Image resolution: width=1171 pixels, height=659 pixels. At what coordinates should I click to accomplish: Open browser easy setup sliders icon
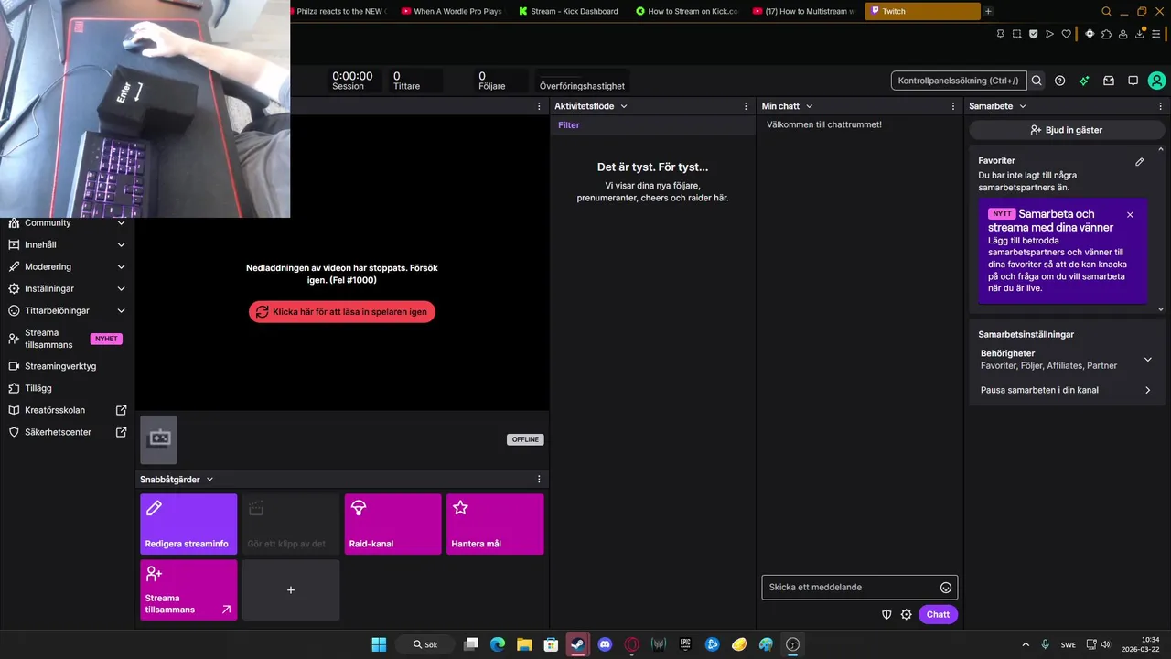[1155, 34]
